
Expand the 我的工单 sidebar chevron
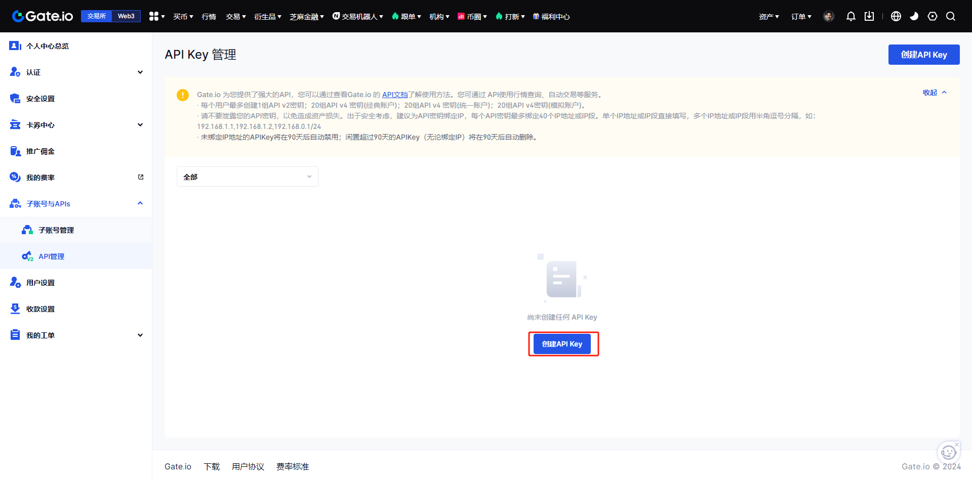[x=140, y=335]
